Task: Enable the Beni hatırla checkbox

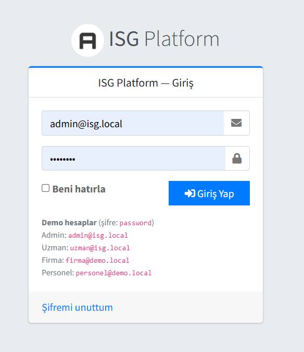Action: click(x=45, y=188)
